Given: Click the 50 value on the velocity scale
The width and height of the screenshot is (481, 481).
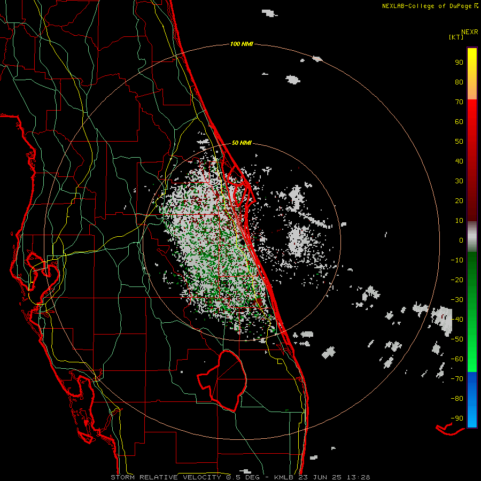Looking at the screenshot, I should pos(459,142).
